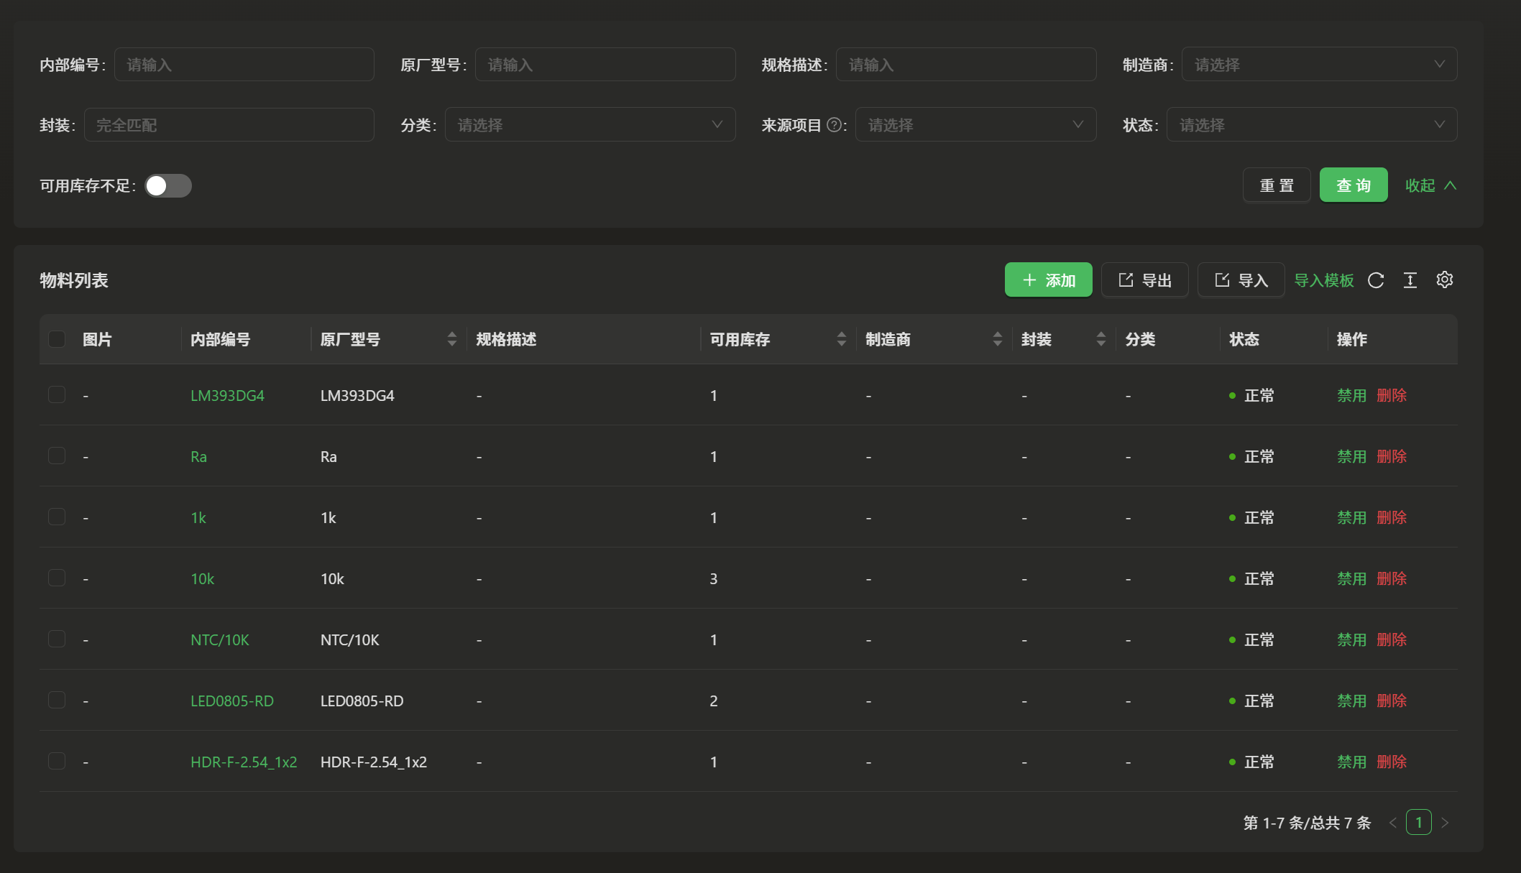Toggle the 可用库存不足 switch on
The image size is (1521, 873).
(167, 185)
